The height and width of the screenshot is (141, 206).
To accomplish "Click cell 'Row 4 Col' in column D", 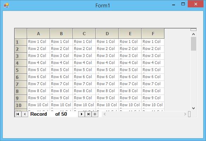I will [x=107, y=63].
